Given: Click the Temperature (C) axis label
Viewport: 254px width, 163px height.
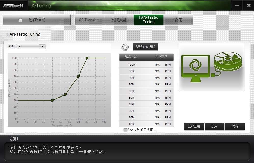Looking at the screenshot, I should [62, 126].
